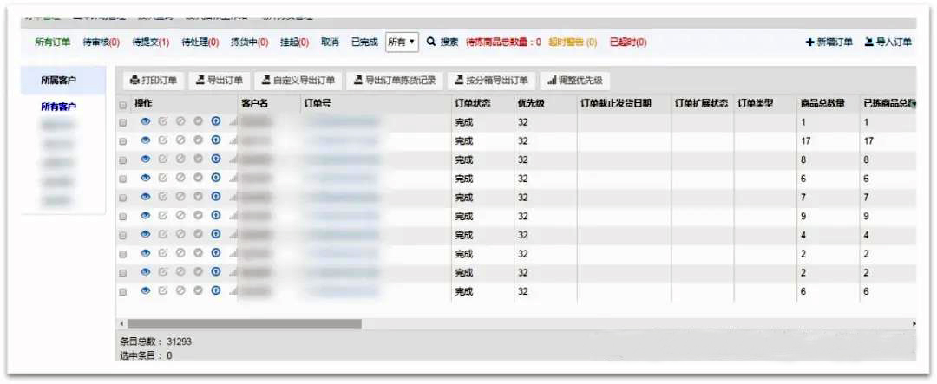Screen dimensions: 937x384
Task: Click 按分箱导出订单 button
Action: point(491,81)
